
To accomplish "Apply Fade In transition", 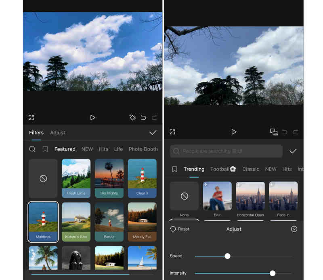I will tap(283, 199).
